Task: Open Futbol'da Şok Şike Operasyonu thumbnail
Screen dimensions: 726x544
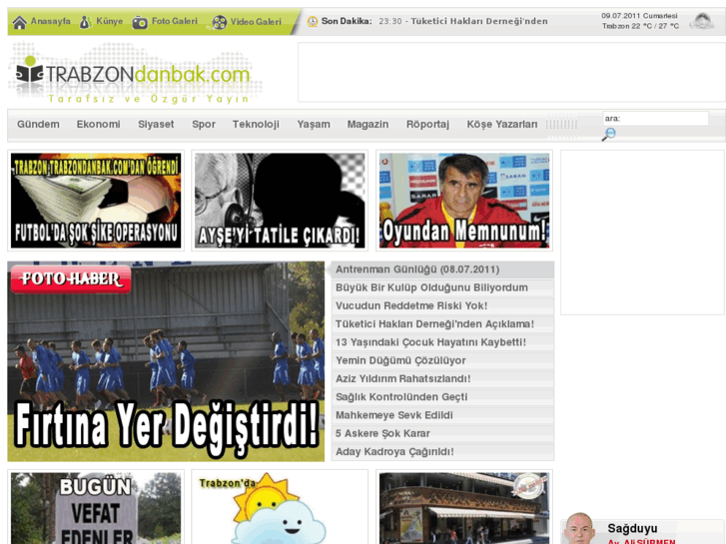Action: [x=96, y=201]
